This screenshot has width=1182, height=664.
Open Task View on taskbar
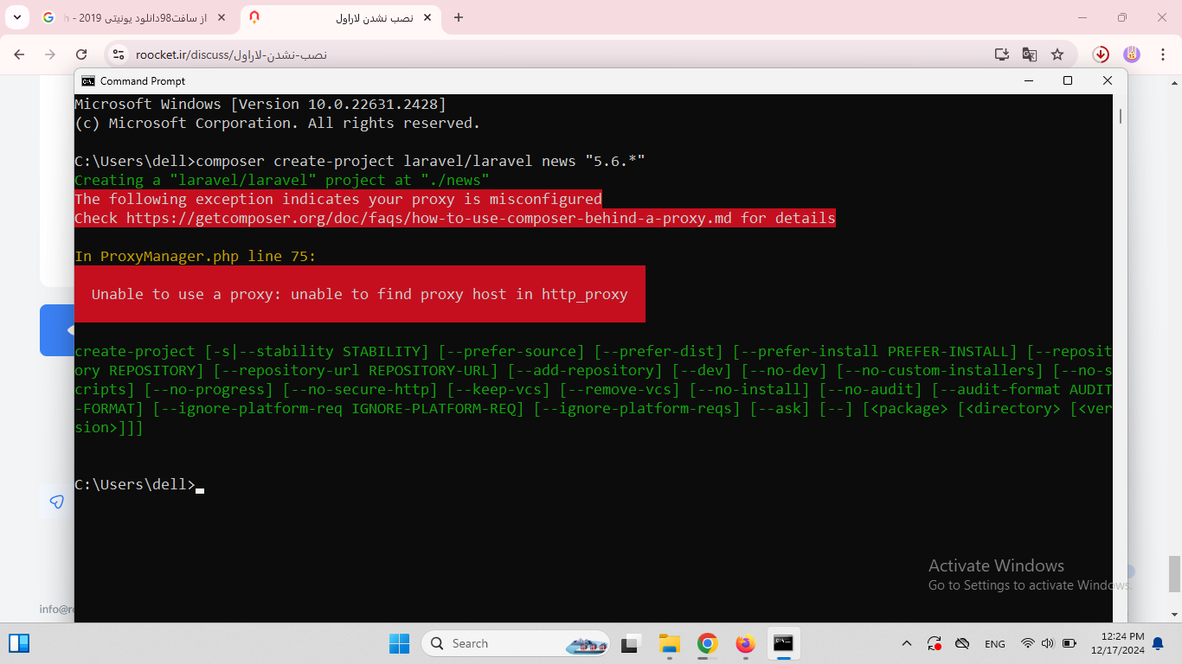[x=630, y=643]
